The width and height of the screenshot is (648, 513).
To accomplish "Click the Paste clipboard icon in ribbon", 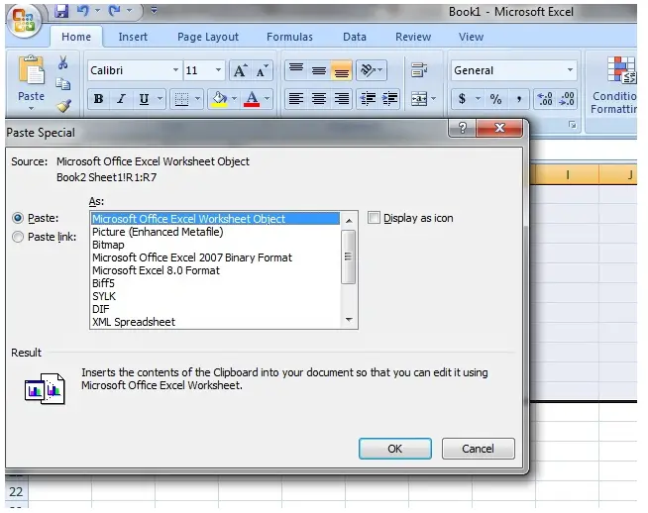I will (x=31, y=69).
